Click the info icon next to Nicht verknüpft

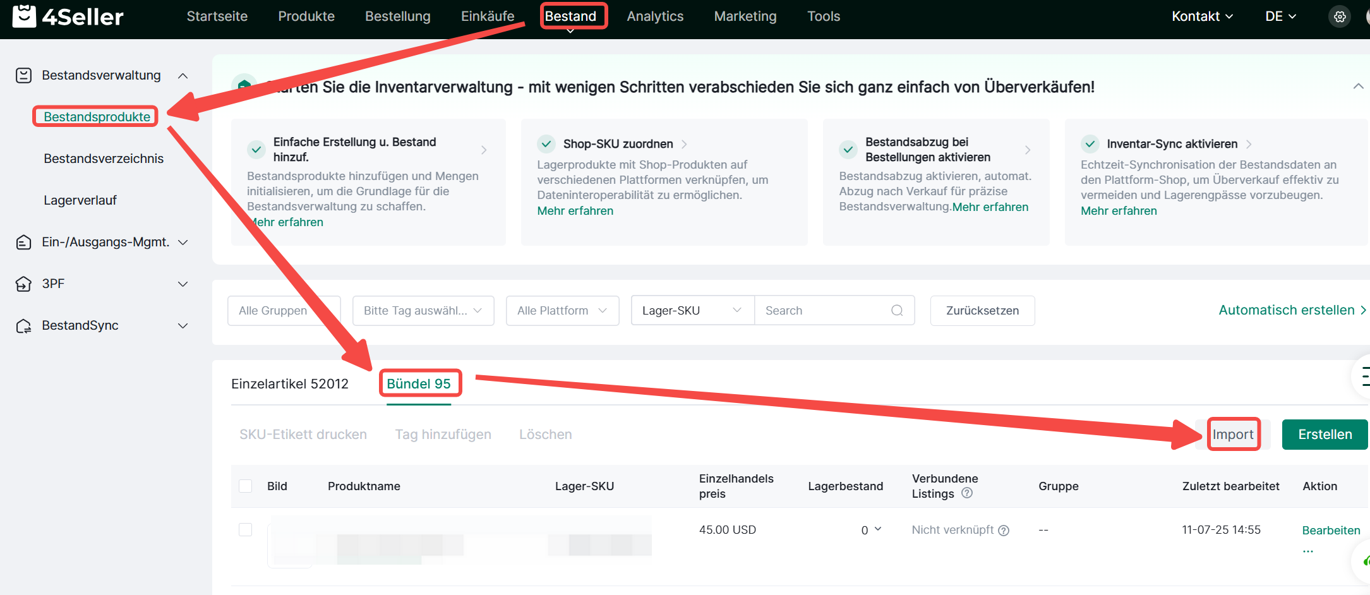click(1004, 531)
